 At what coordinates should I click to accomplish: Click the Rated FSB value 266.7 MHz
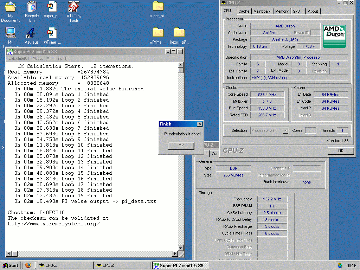tap(267, 115)
